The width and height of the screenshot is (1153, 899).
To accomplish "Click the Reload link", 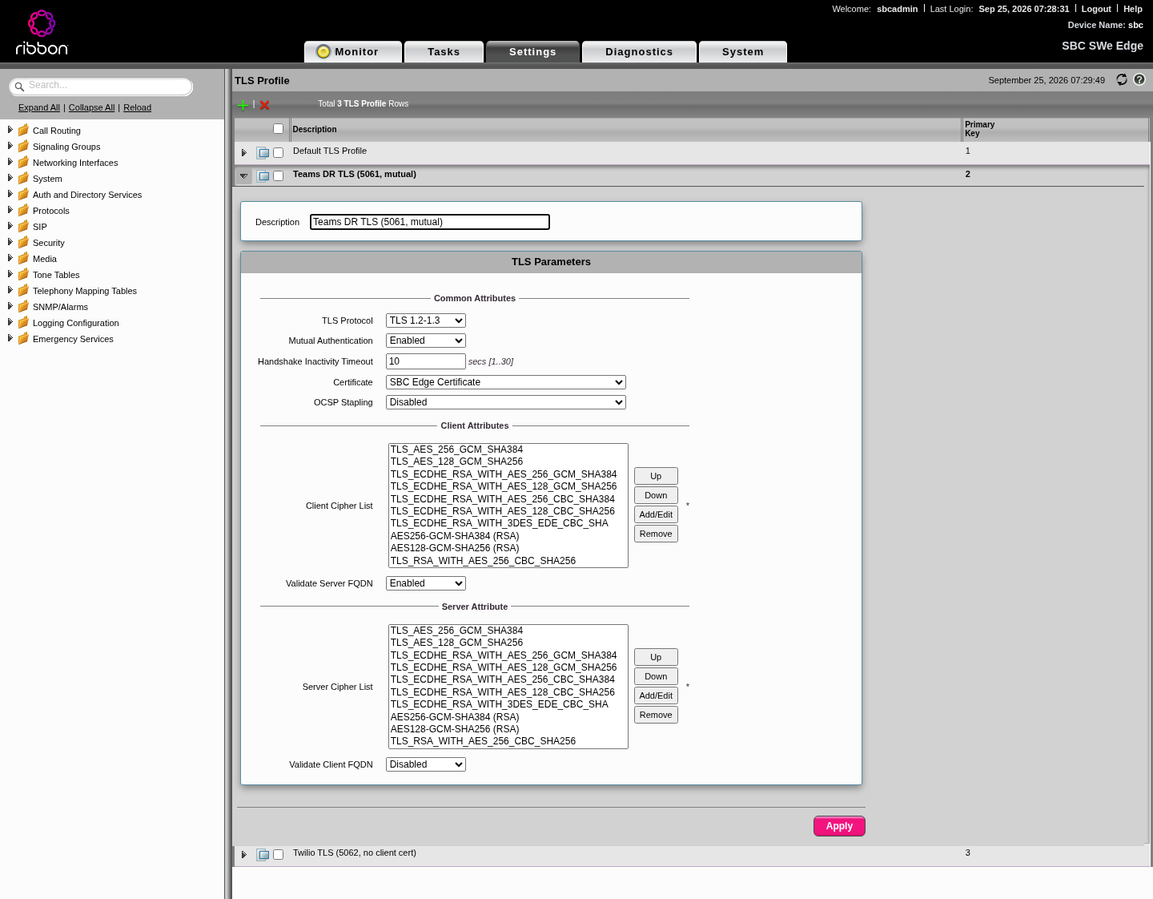I will point(137,107).
